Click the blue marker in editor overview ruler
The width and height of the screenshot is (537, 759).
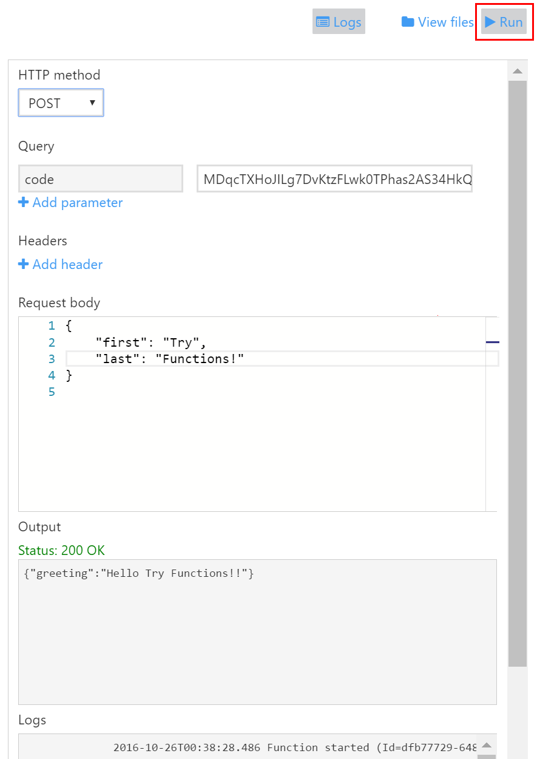(x=492, y=342)
